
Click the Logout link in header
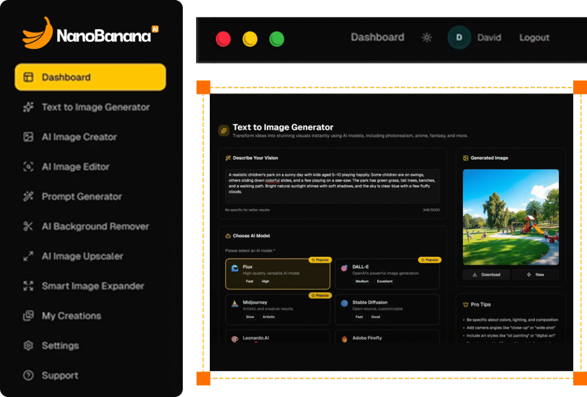pos(534,38)
